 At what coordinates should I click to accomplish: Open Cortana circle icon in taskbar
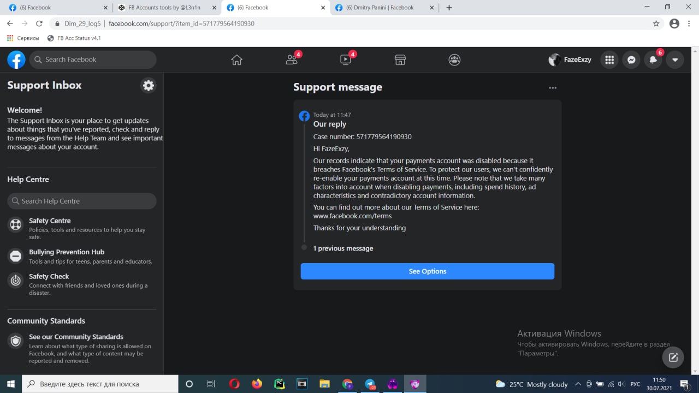(x=189, y=384)
